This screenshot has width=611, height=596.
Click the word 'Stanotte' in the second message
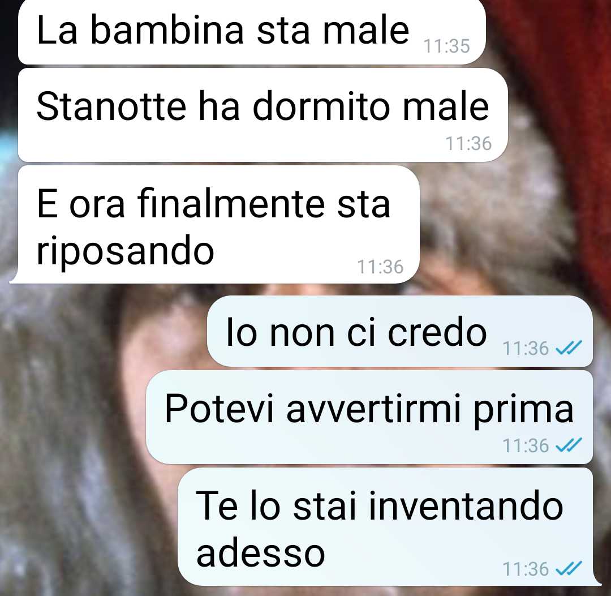tap(111, 106)
